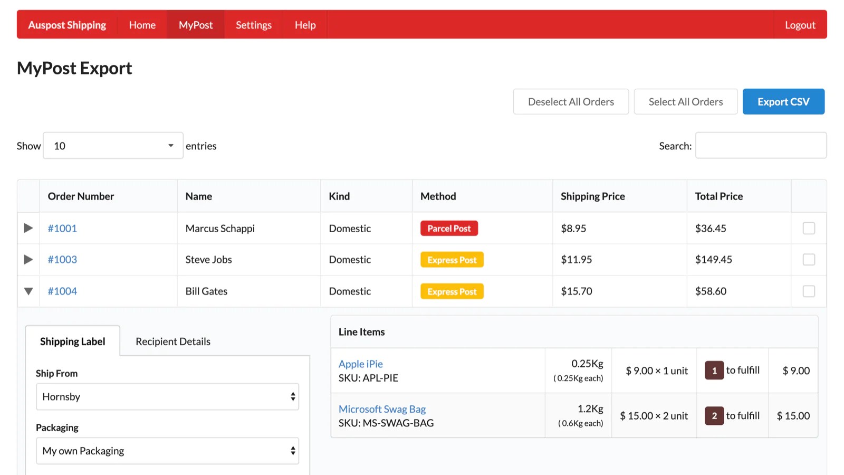
Task: Open the Apple iPie product link
Action: 361,364
